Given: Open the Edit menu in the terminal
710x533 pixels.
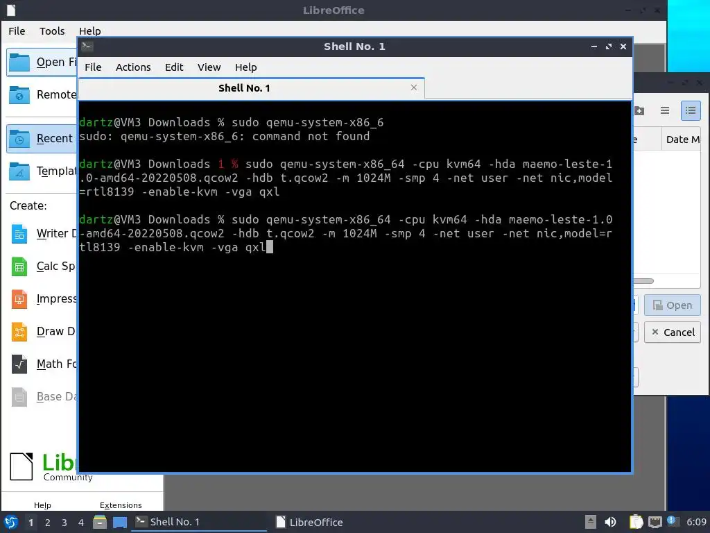Looking at the screenshot, I should click(174, 67).
